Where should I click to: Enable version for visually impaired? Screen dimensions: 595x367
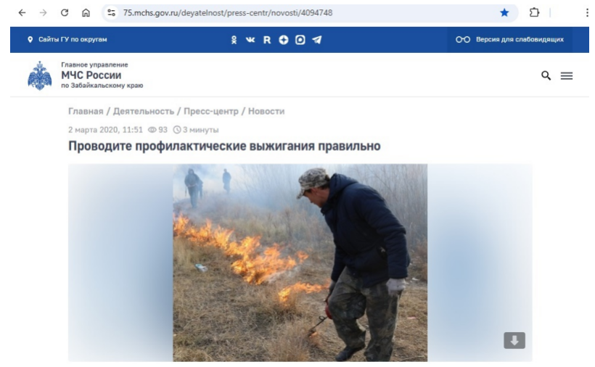point(509,39)
